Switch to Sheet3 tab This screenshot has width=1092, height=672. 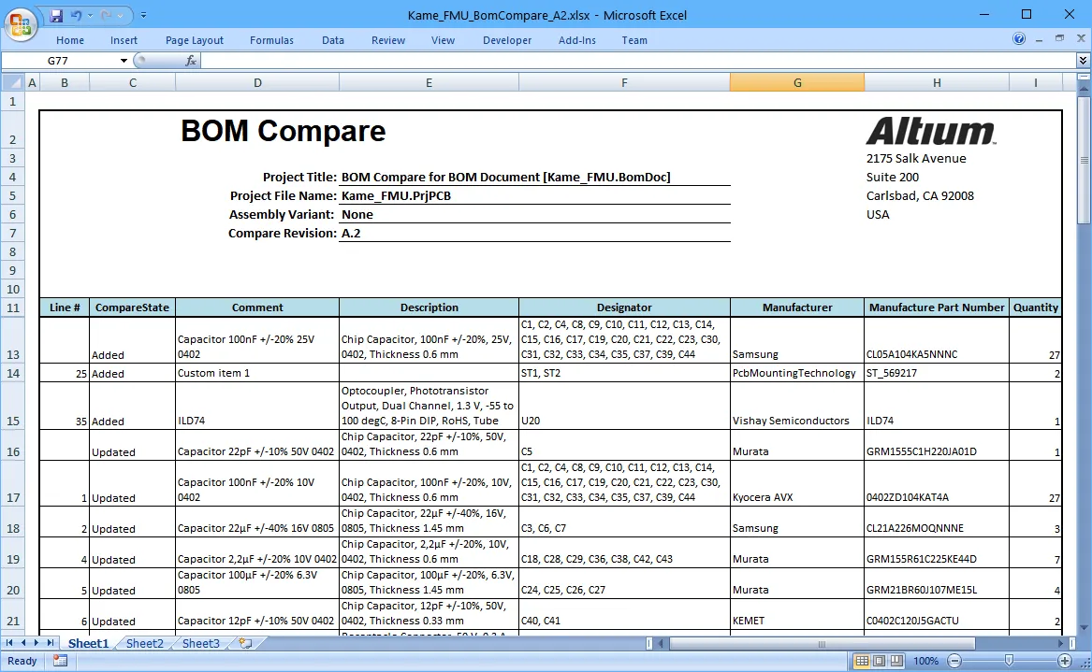point(200,643)
